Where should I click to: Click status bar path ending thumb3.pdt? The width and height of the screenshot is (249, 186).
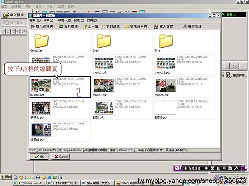(x=68, y=150)
